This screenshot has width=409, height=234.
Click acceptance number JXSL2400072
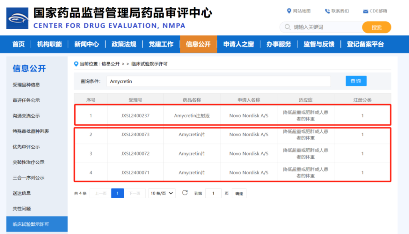tap(135, 153)
